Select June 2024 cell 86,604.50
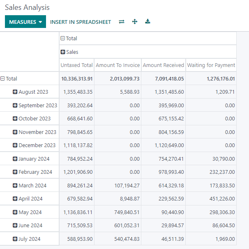This screenshot has height=249, width=249. 211,225
